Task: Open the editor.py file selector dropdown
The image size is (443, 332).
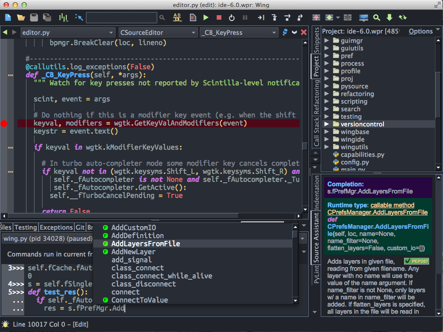Action: 68,33
